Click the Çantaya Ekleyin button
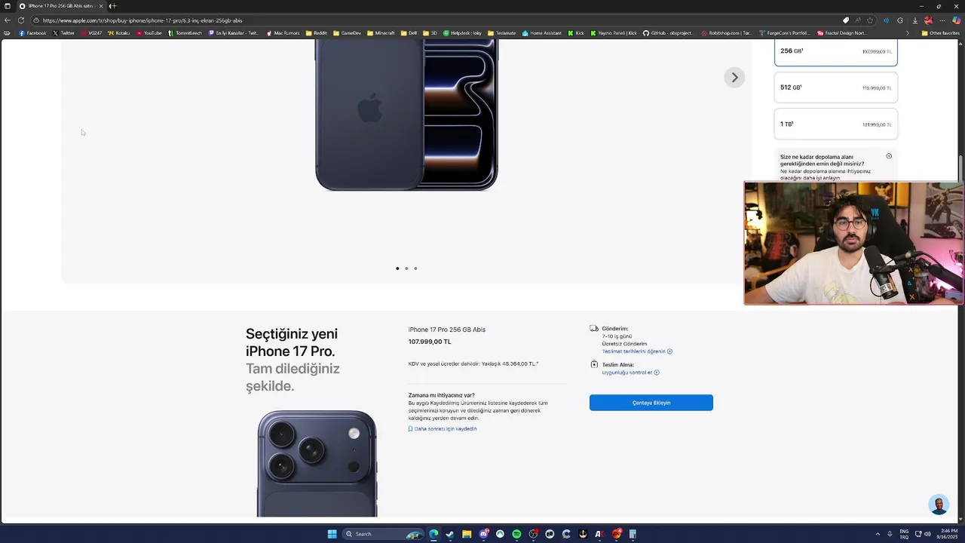 click(651, 403)
